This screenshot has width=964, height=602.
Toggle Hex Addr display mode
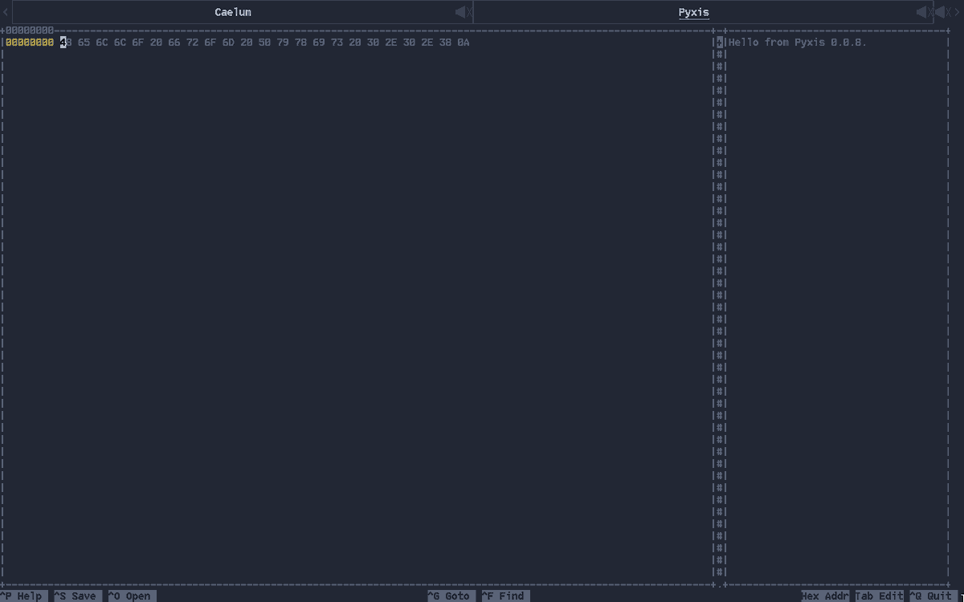coord(825,596)
